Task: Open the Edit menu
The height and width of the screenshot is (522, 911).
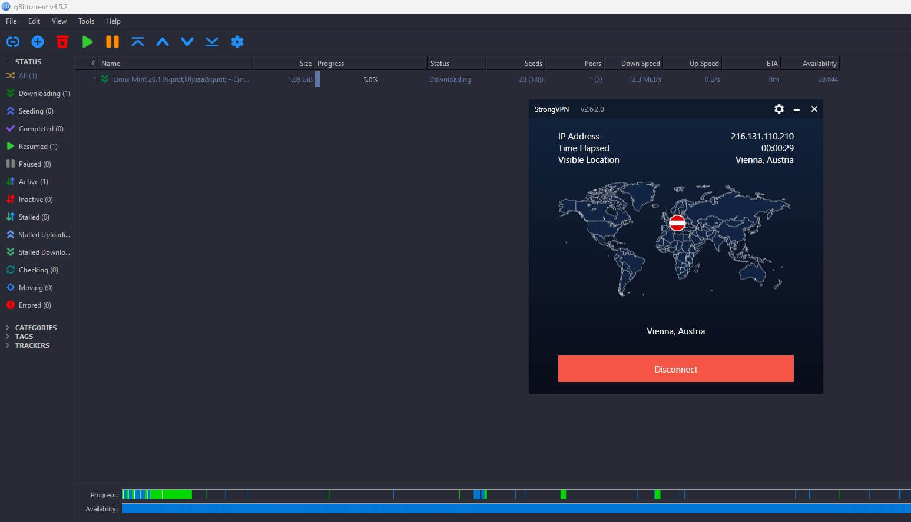Action: click(x=34, y=21)
